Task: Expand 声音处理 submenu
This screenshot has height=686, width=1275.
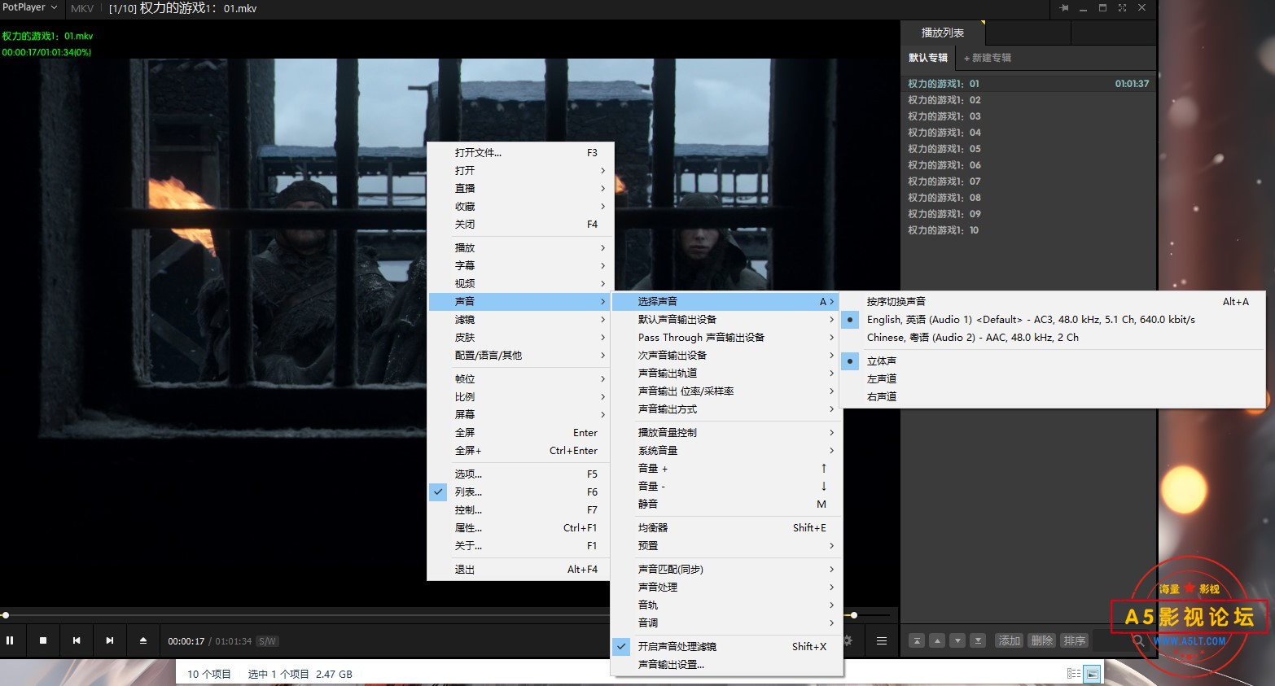Action: 726,588
